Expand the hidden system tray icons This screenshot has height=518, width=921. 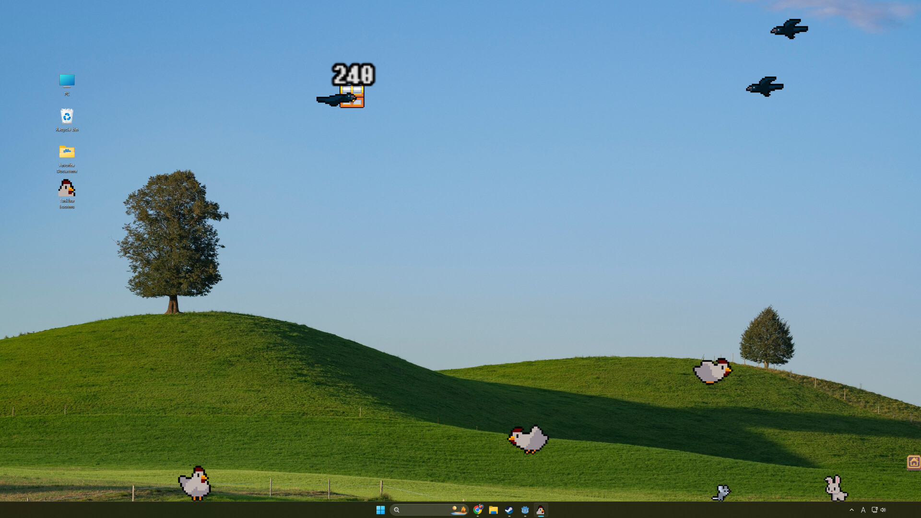point(850,510)
